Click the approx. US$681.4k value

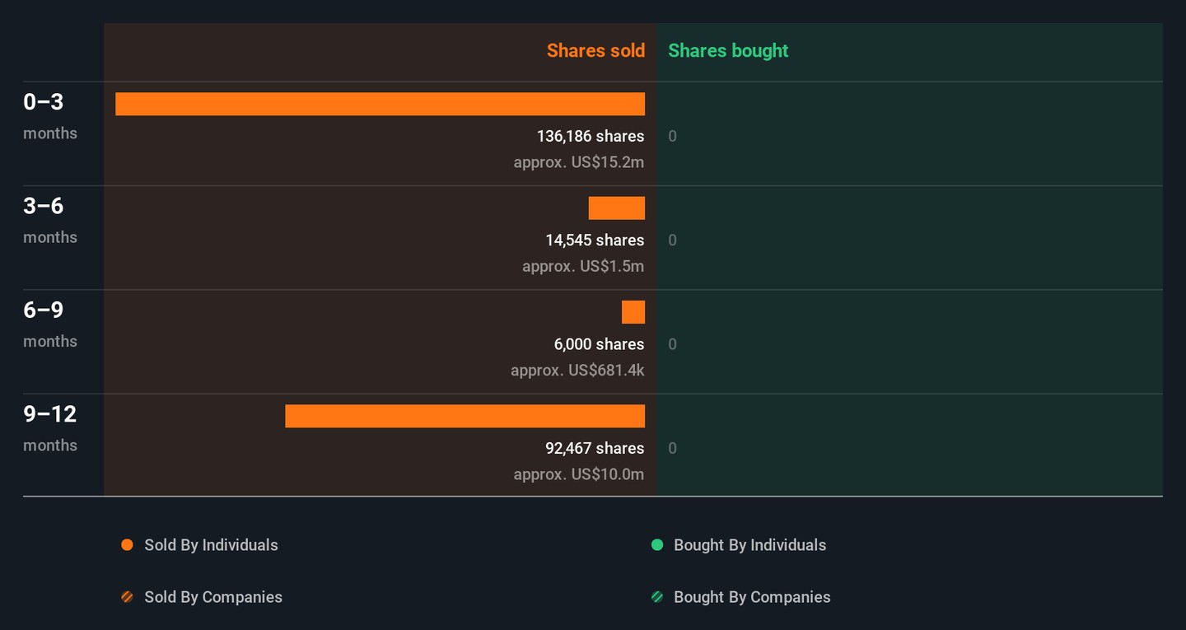coord(577,371)
